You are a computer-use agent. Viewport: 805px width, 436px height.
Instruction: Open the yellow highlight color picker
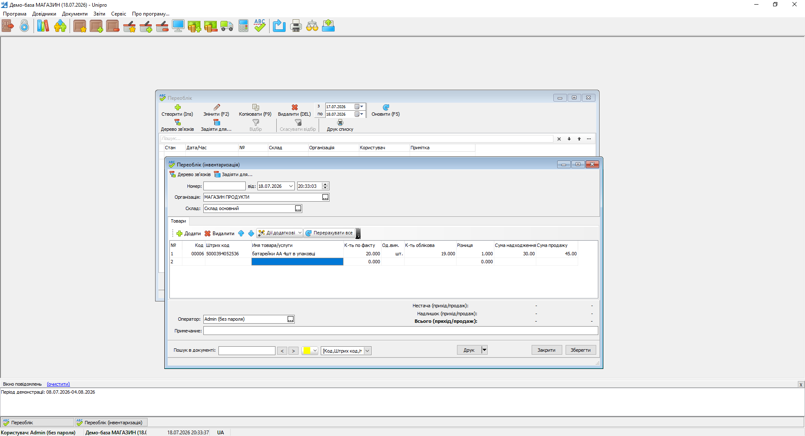tap(310, 350)
